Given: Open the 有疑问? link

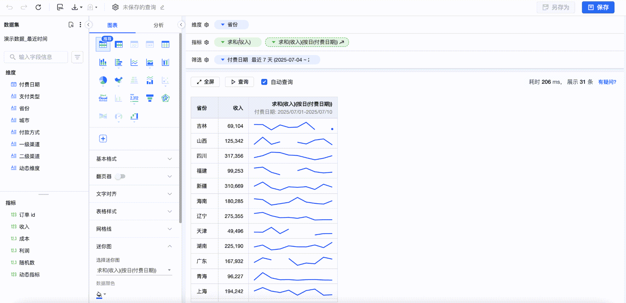Looking at the screenshot, I should click(607, 82).
